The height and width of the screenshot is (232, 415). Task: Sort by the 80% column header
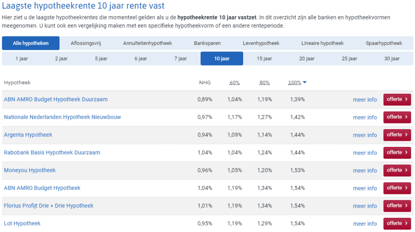coord(264,83)
